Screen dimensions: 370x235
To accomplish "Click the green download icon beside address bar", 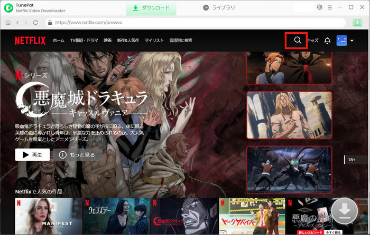I will click(357, 23).
